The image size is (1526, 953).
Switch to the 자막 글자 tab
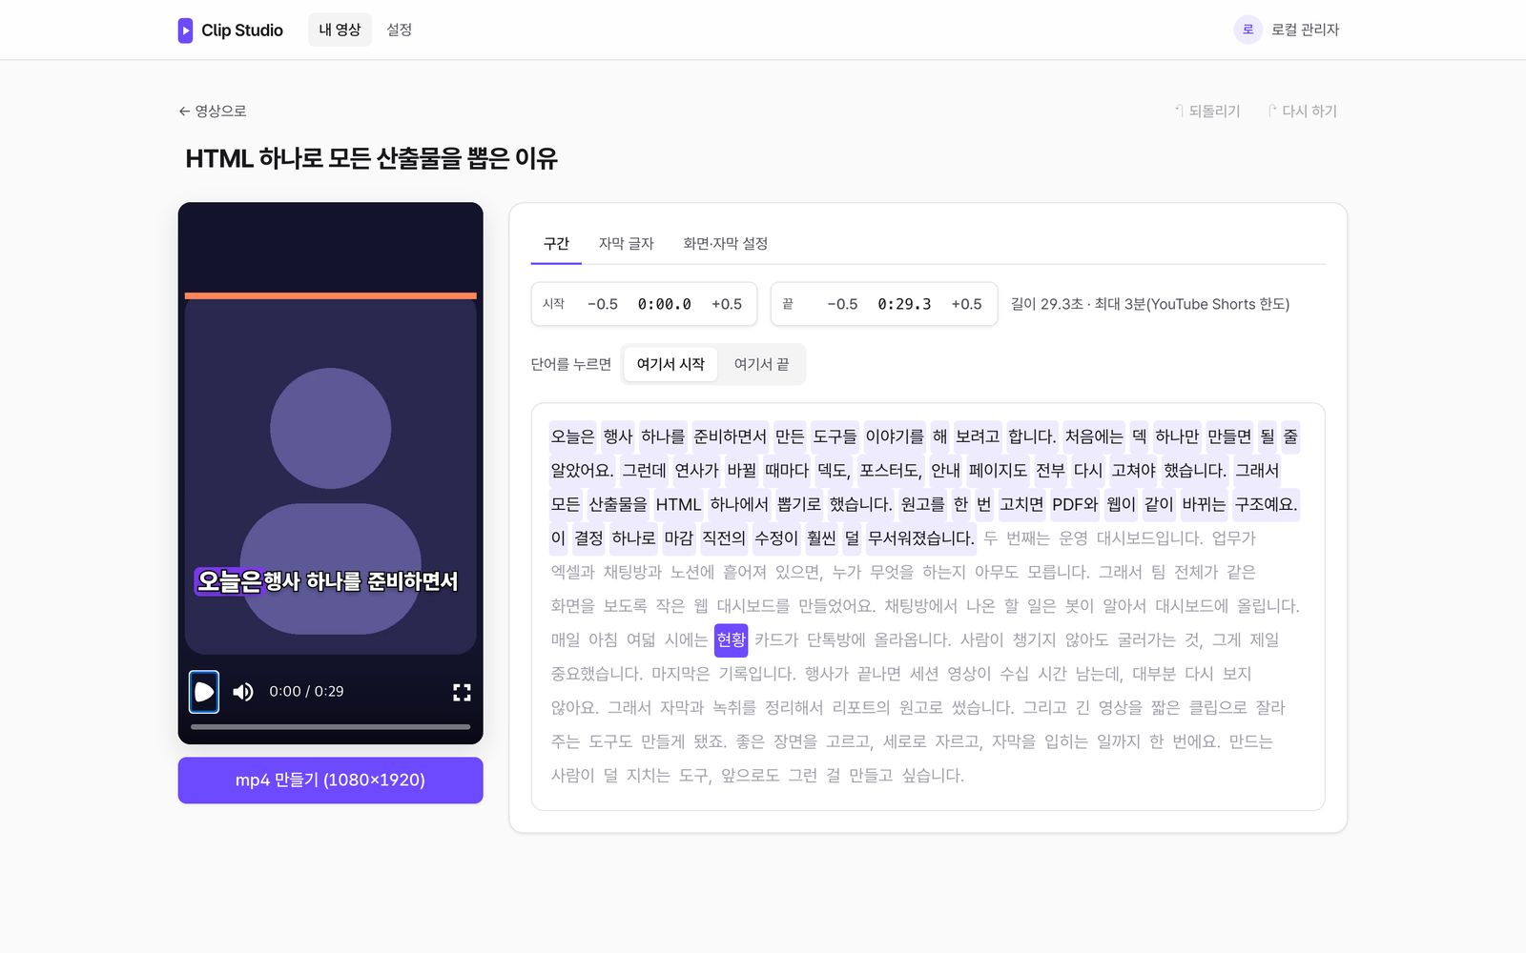pyautogui.click(x=626, y=244)
